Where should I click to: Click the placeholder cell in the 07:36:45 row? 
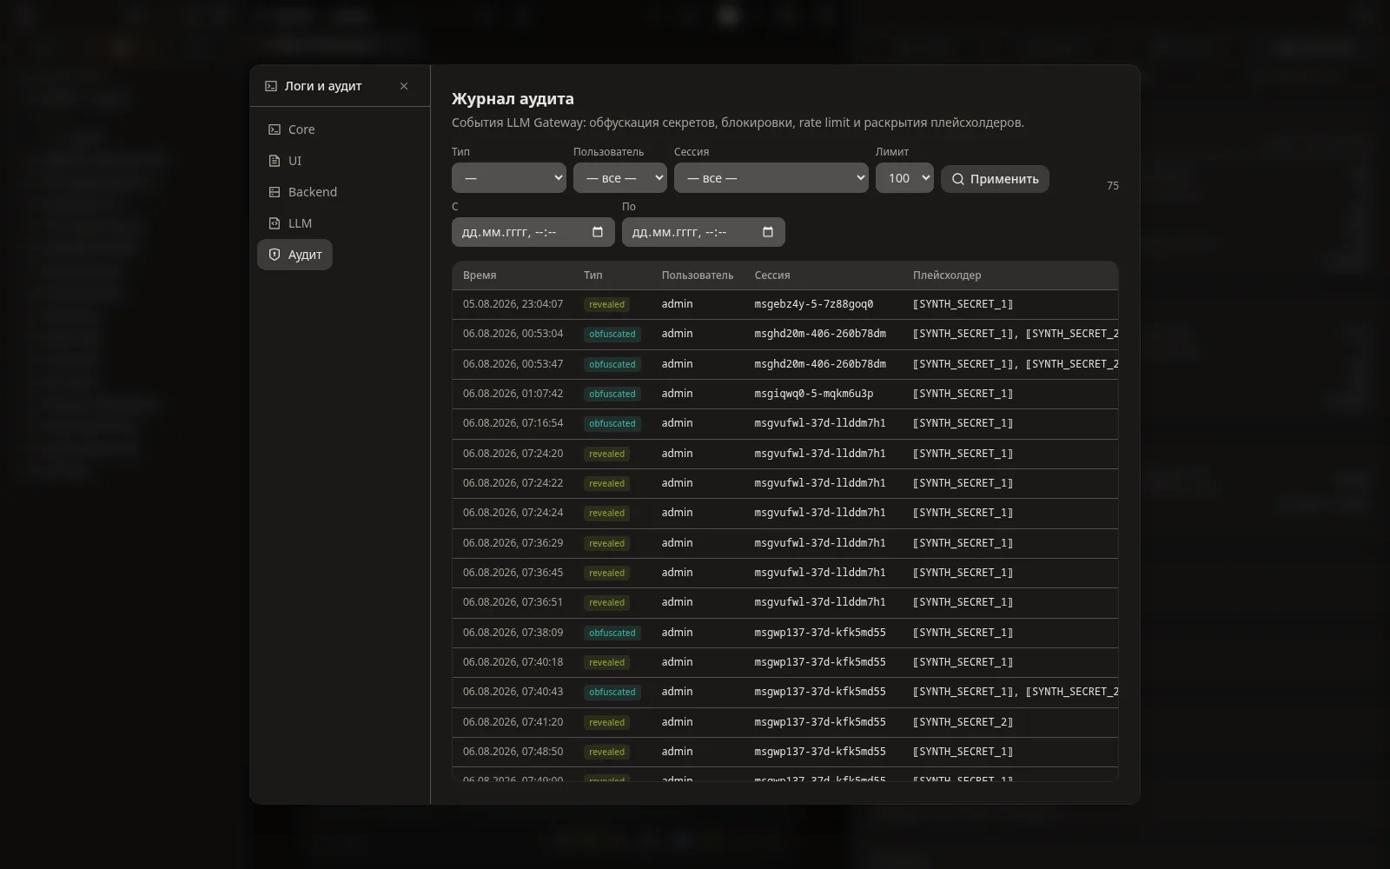pyautogui.click(x=963, y=573)
